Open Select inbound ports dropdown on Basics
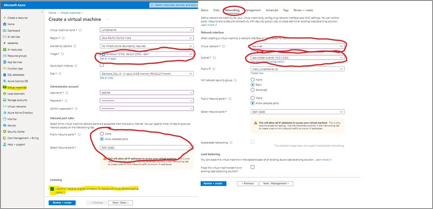 pos(147,148)
